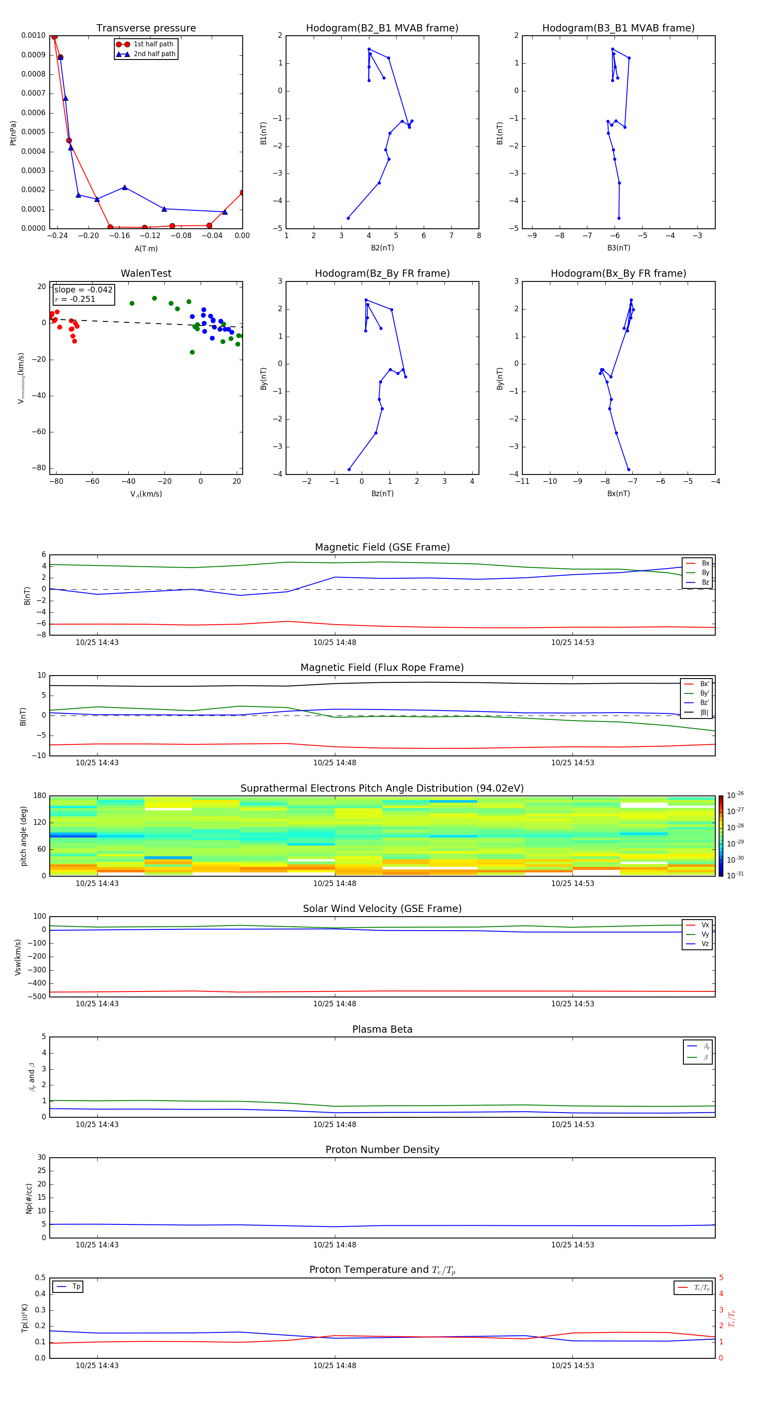Click the "Bz'" legend entry in Flux Rope plot

(x=697, y=703)
